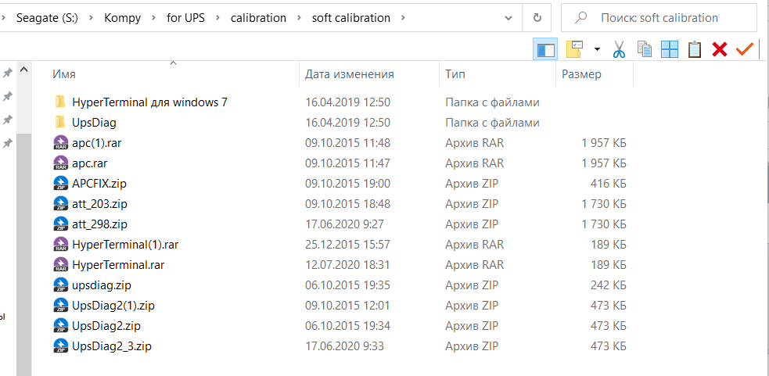Click the Paste clipboard icon
769x376 pixels.
point(694,49)
